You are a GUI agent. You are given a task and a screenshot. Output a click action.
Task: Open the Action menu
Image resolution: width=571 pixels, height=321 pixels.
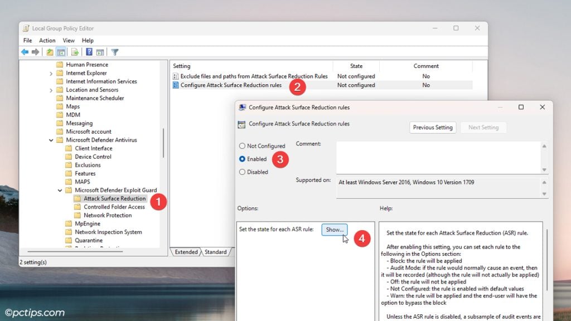(46, 40)
